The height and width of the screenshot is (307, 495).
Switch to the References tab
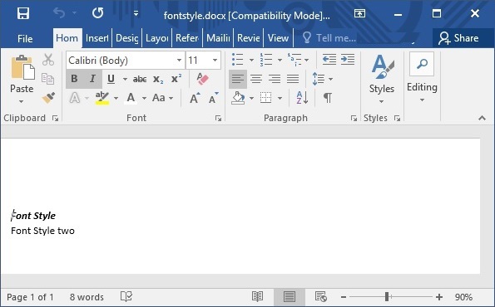pyautogui.click(x=187, y=38)
